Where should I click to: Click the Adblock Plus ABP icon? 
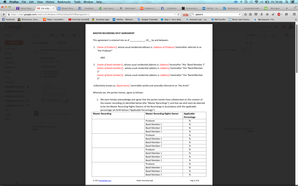tap(279, 15)
